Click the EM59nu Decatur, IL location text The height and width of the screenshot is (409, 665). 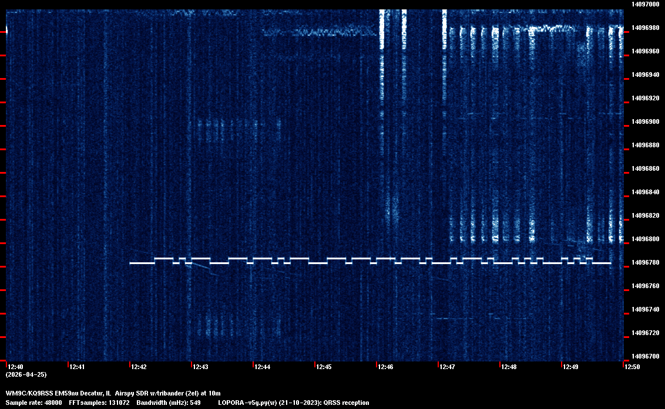(x=83, y=393)
